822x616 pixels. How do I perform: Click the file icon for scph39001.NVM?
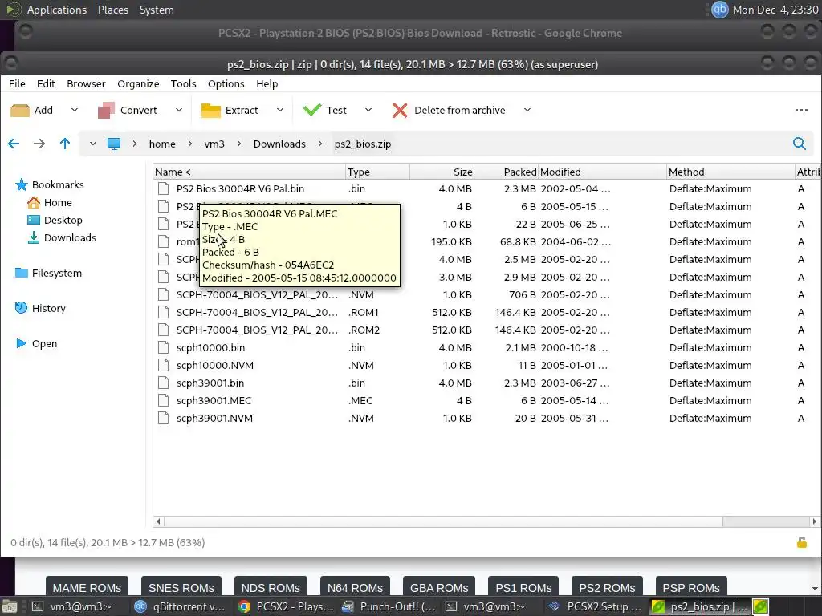click(164, 418)
